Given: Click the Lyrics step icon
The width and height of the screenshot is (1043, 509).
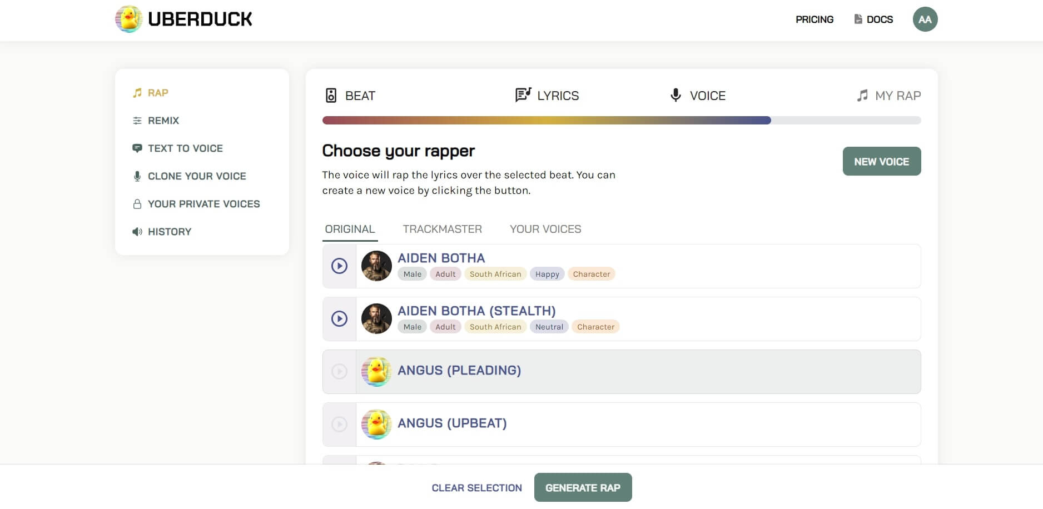Looking at the screenshot, I should 523,95.
